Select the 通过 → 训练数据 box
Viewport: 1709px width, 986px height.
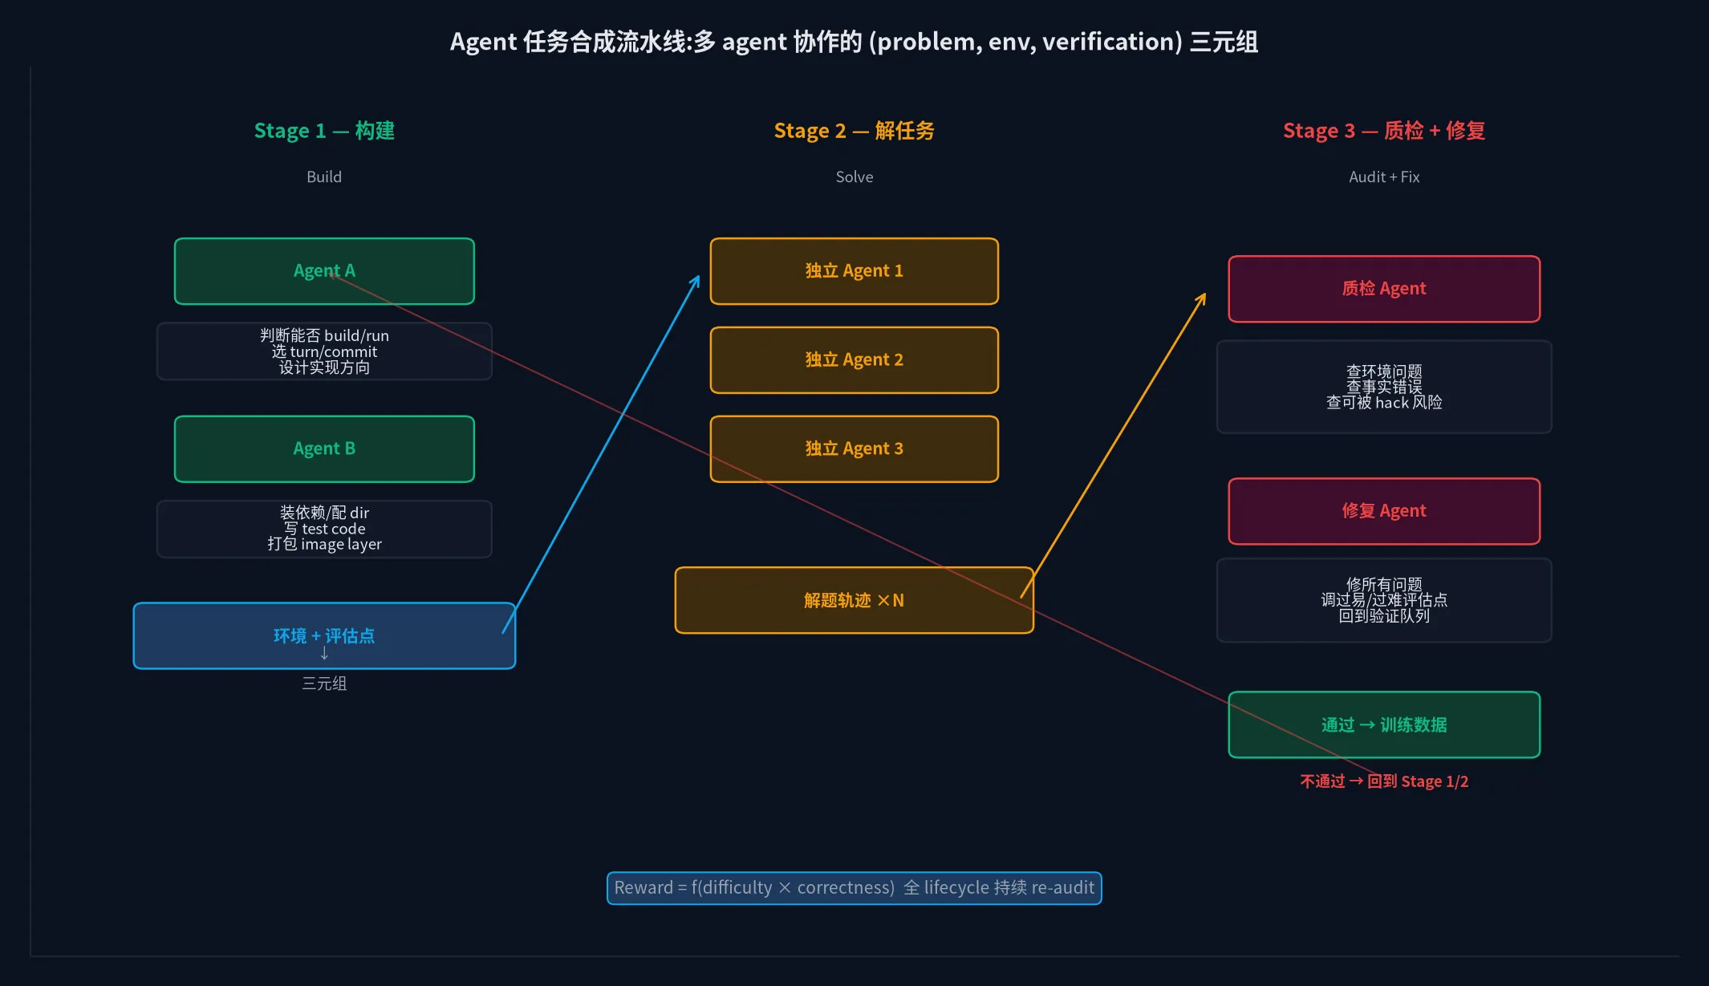click(x=1384, y=724)
